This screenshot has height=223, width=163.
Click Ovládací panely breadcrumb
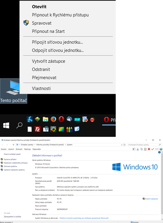27,145
